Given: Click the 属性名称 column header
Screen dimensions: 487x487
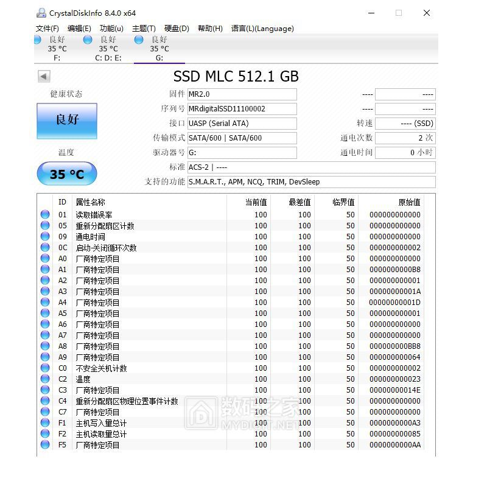Looking at the screenshot, I should tap(90, 202).
